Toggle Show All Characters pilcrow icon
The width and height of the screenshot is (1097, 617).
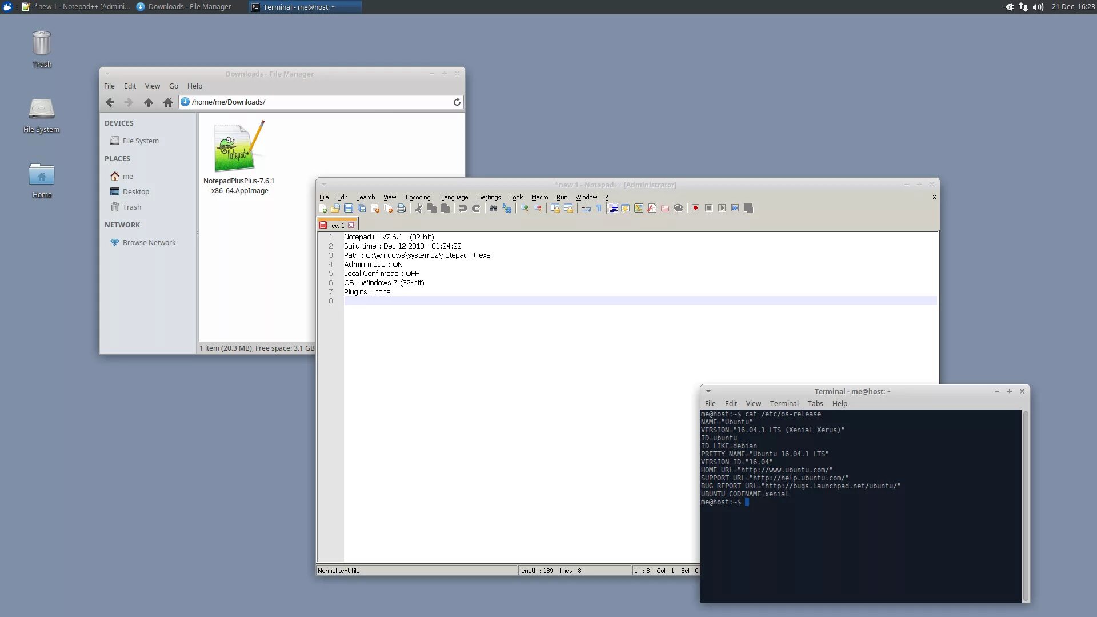(599, 209)
